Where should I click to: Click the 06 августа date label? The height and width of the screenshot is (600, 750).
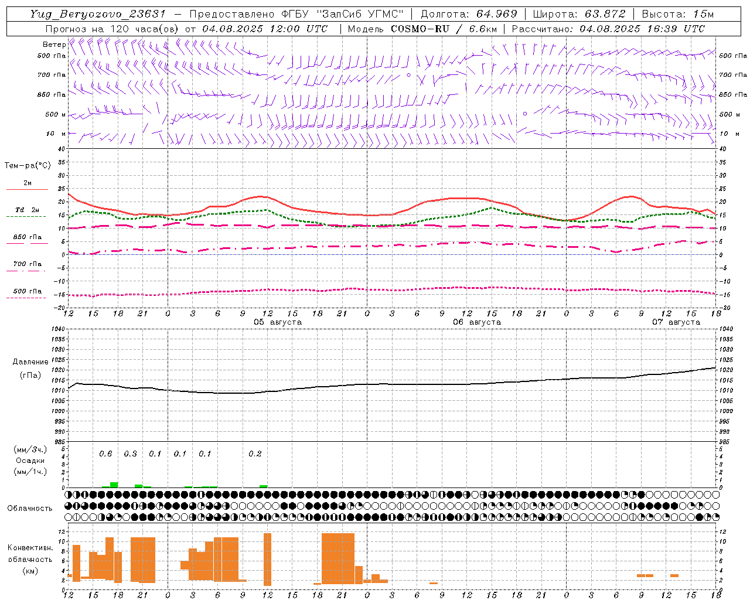pos(477,322)
